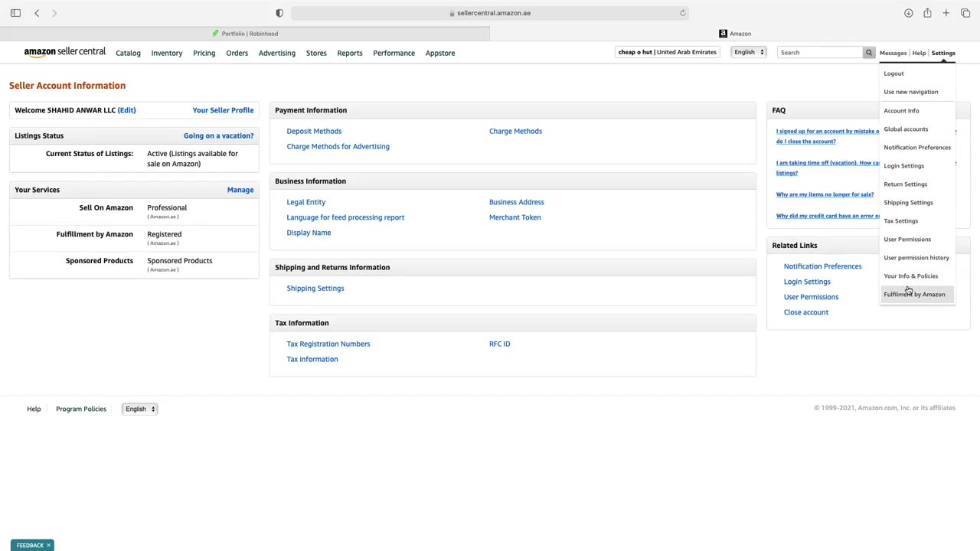Open the Inventory menu
Image resolution: width=980 pixels, height=551 pixels.
(x=167, y=53)
